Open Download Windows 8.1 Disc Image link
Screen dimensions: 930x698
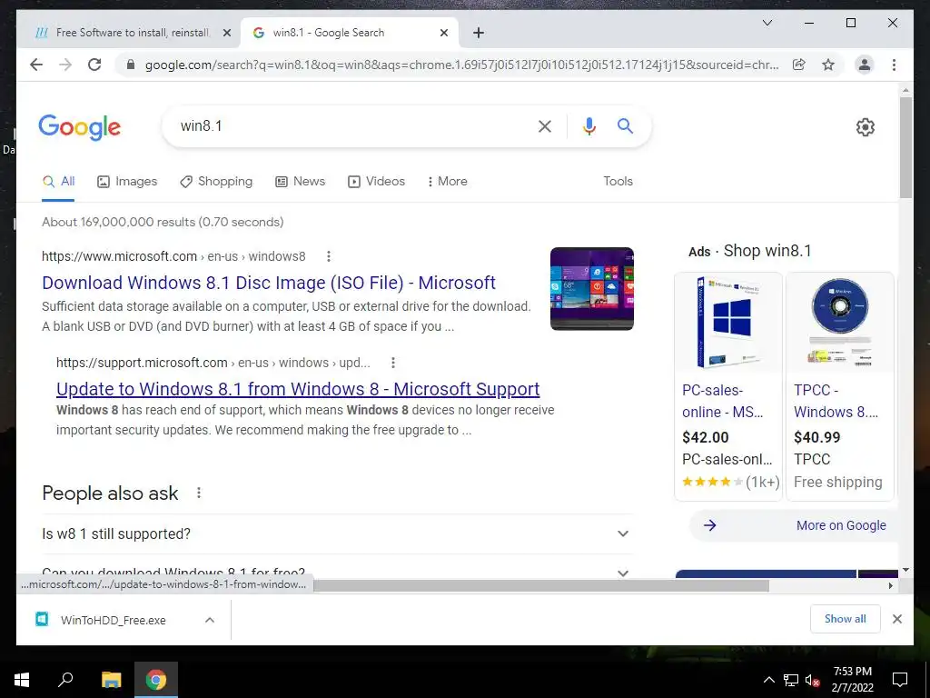tap(269, 283)
